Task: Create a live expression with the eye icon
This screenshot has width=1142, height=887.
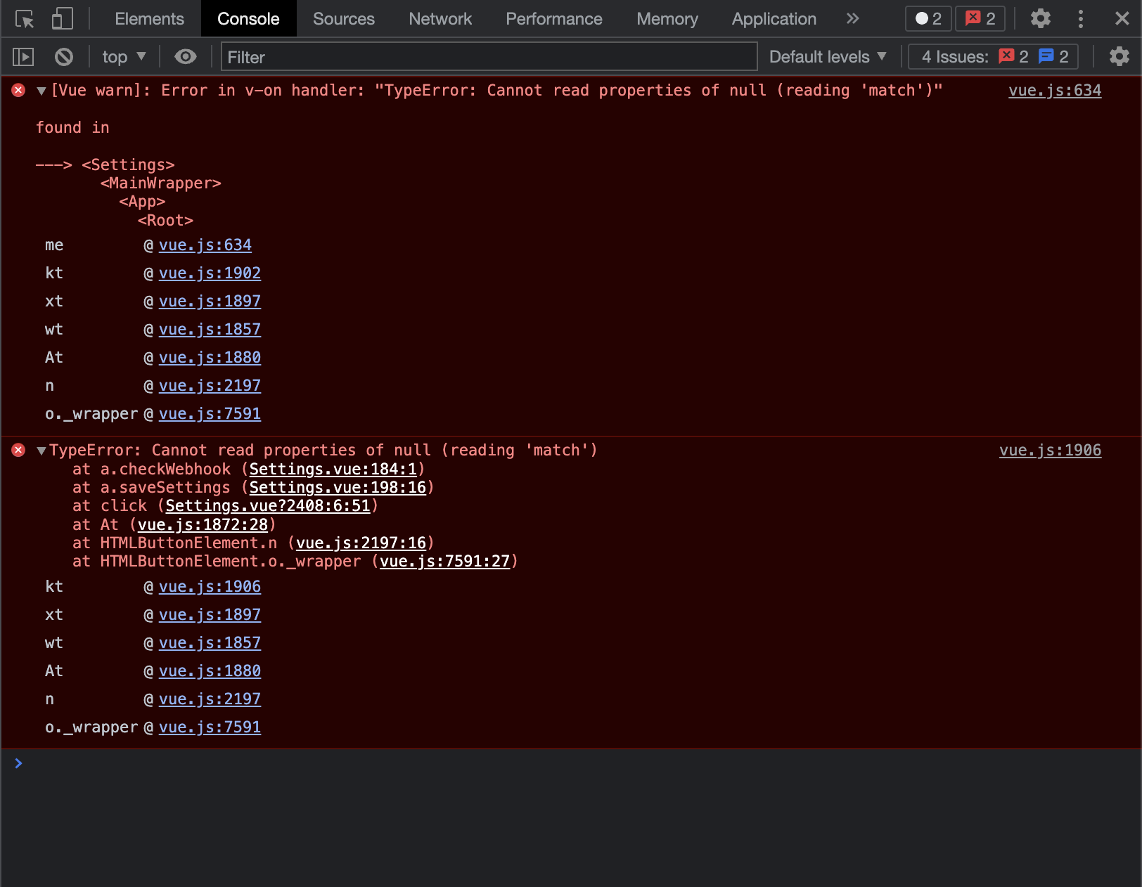Action: pos(185,56)
